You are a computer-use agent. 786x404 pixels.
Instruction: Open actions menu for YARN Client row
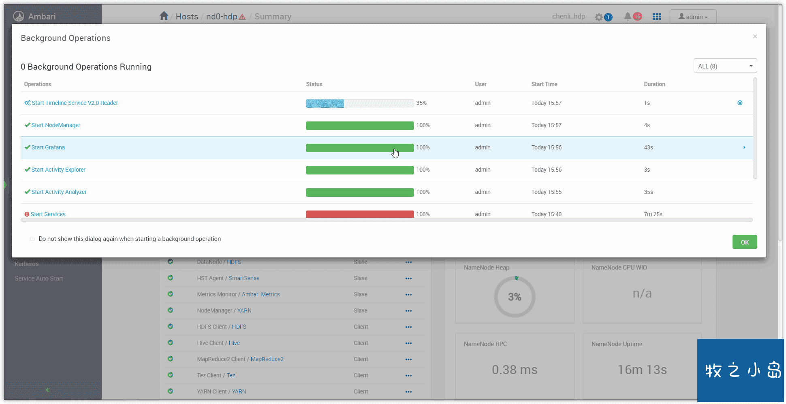(408, 392)
